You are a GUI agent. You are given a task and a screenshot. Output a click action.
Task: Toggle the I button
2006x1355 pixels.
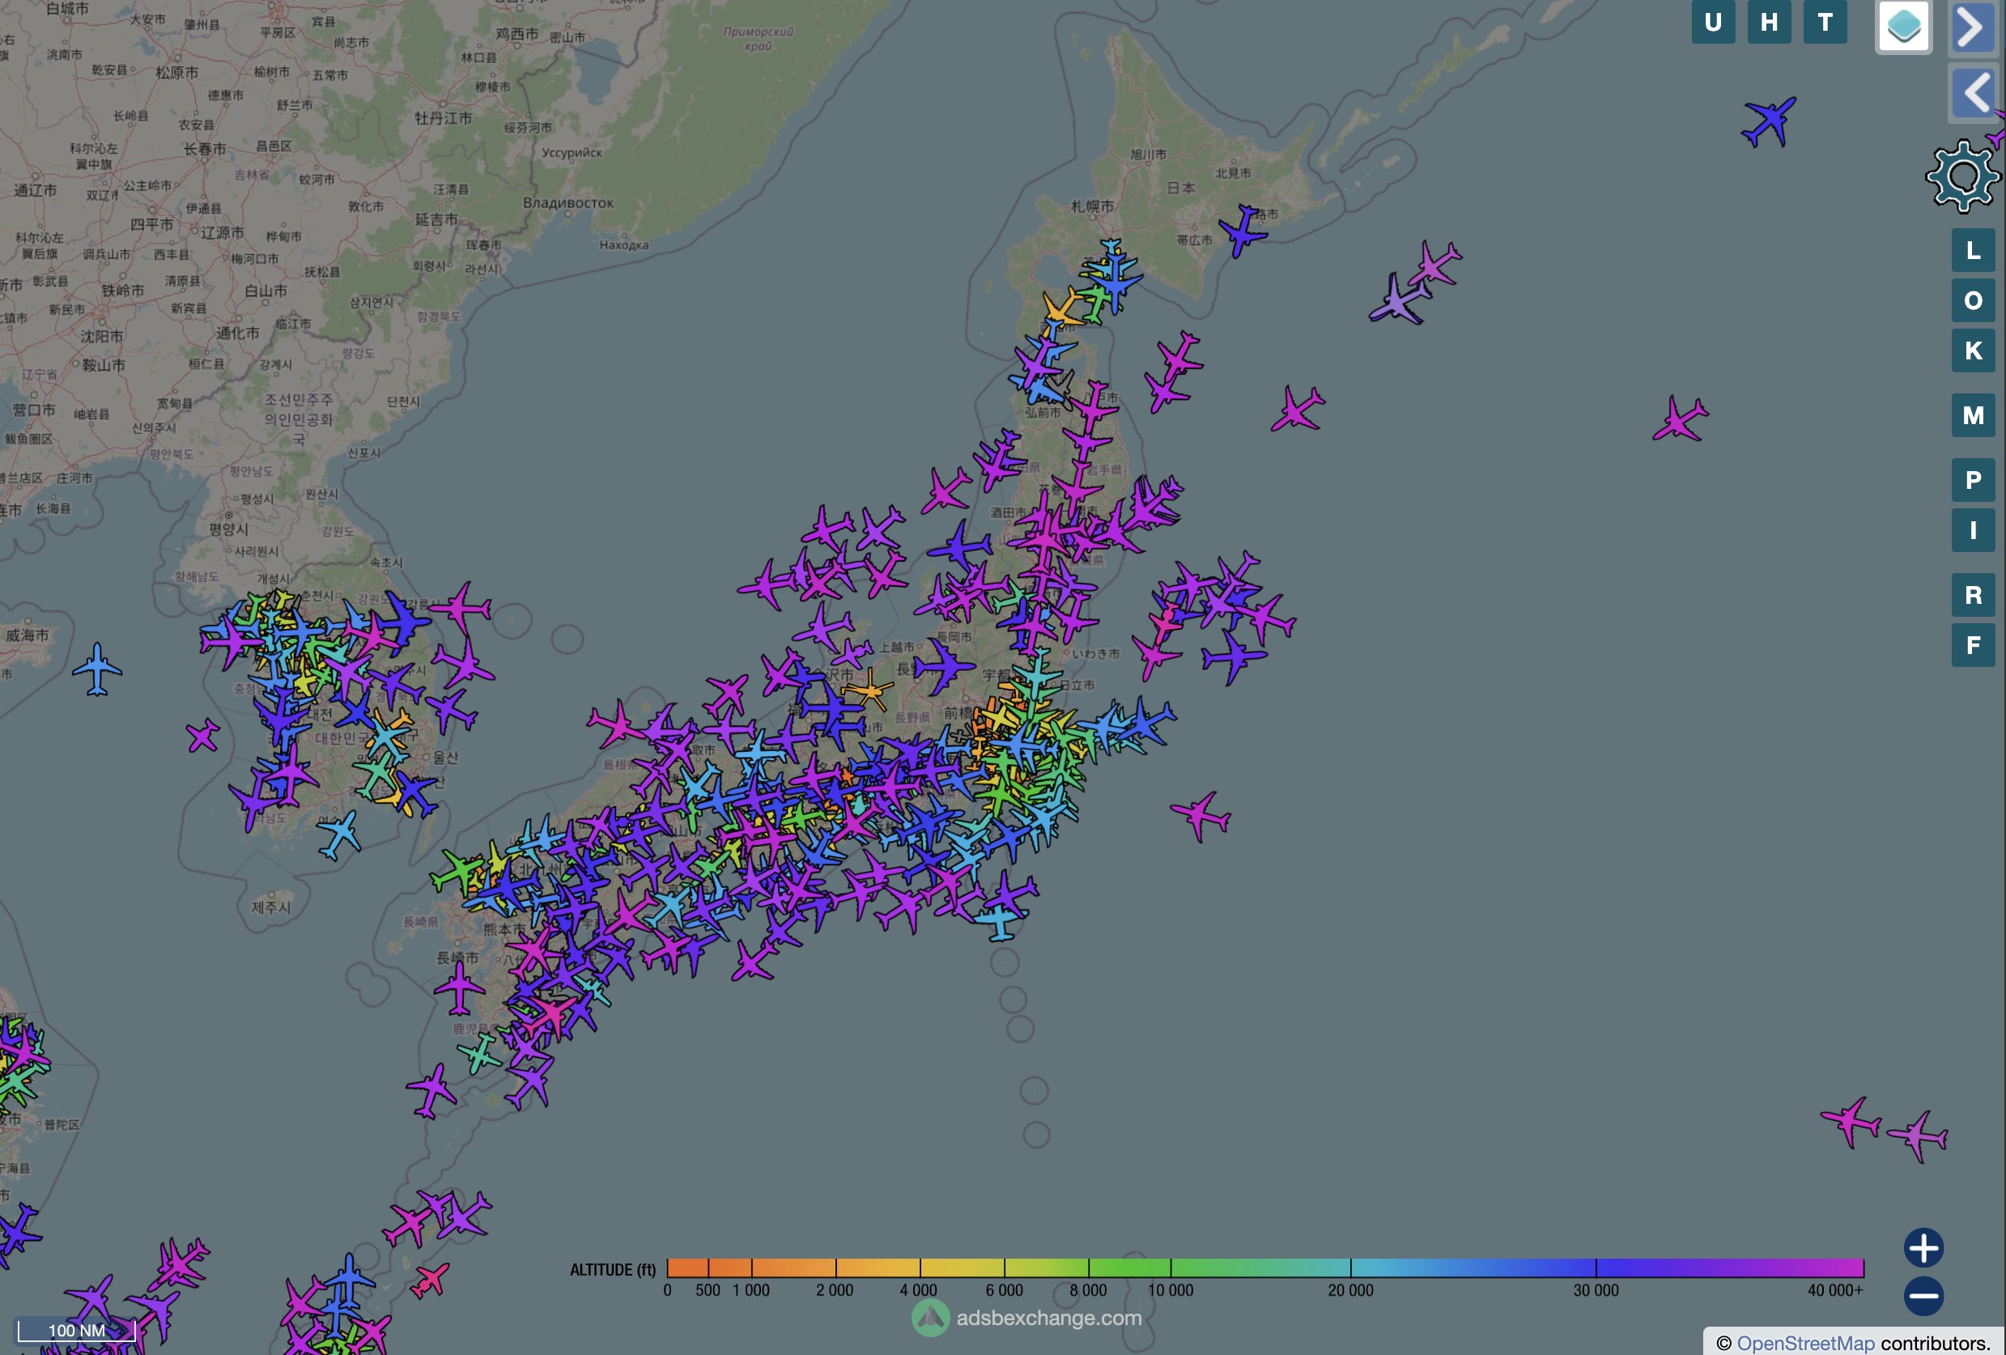click(x=1972, y=530)
